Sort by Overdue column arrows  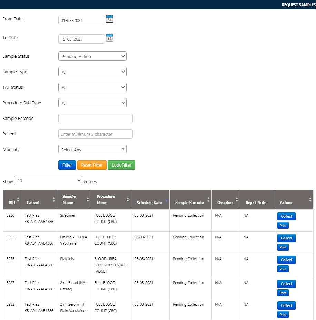click(x=237, y=199)
